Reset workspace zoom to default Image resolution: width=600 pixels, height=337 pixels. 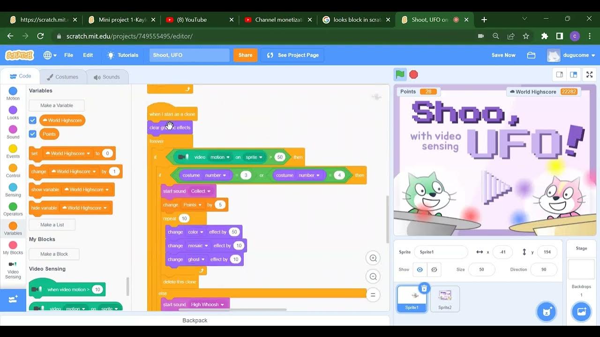(x=373, y=295)
